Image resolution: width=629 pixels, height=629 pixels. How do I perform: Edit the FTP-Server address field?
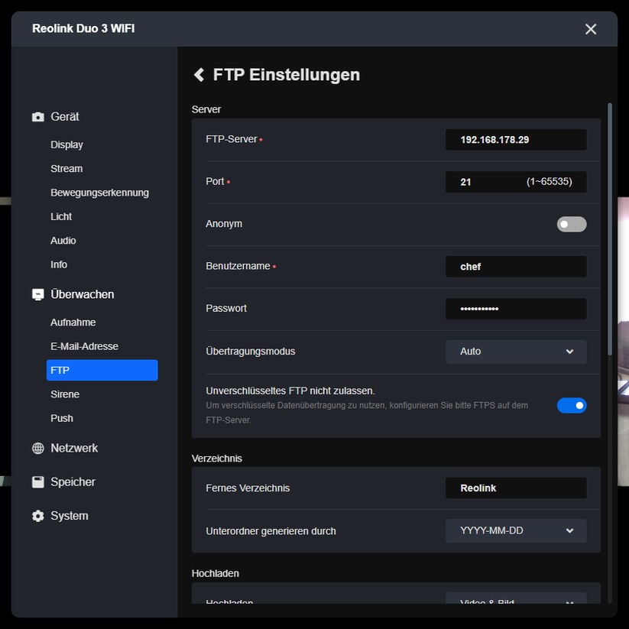pos(515,139)
